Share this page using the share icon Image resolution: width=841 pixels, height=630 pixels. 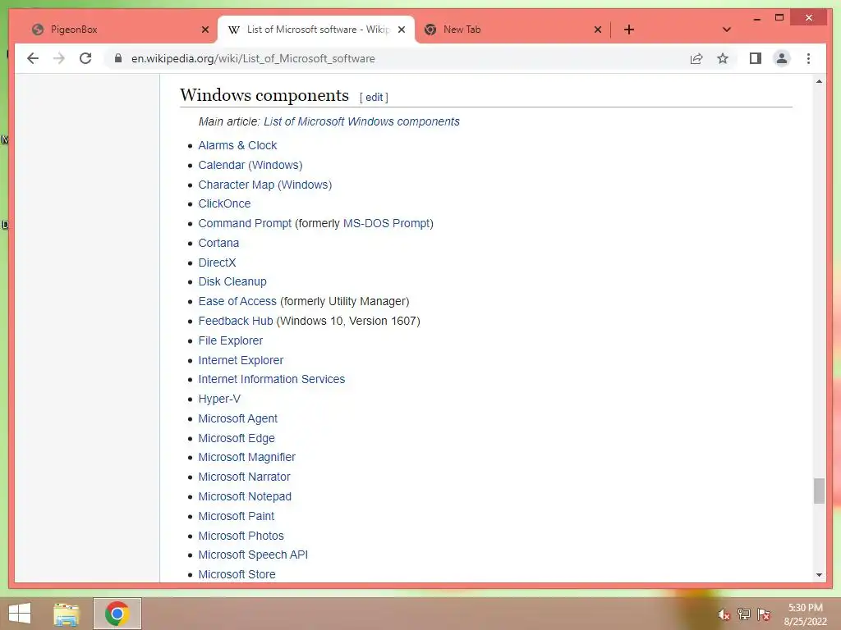[x=696, y=58]
